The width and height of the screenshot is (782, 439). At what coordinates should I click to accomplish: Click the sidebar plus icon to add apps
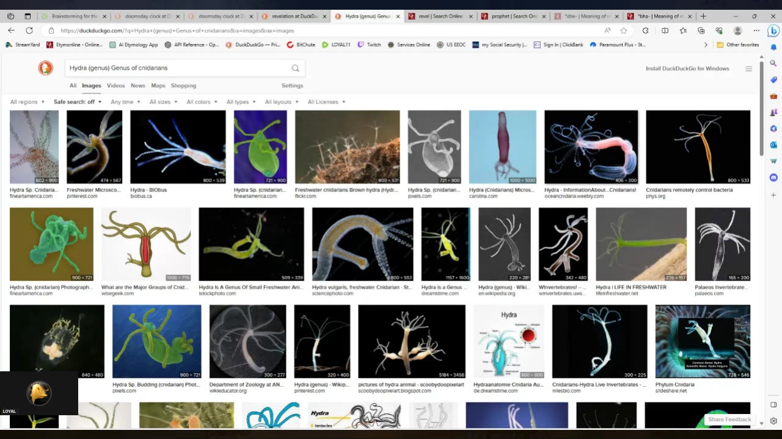pyautogui.click(x=773, y=195)
